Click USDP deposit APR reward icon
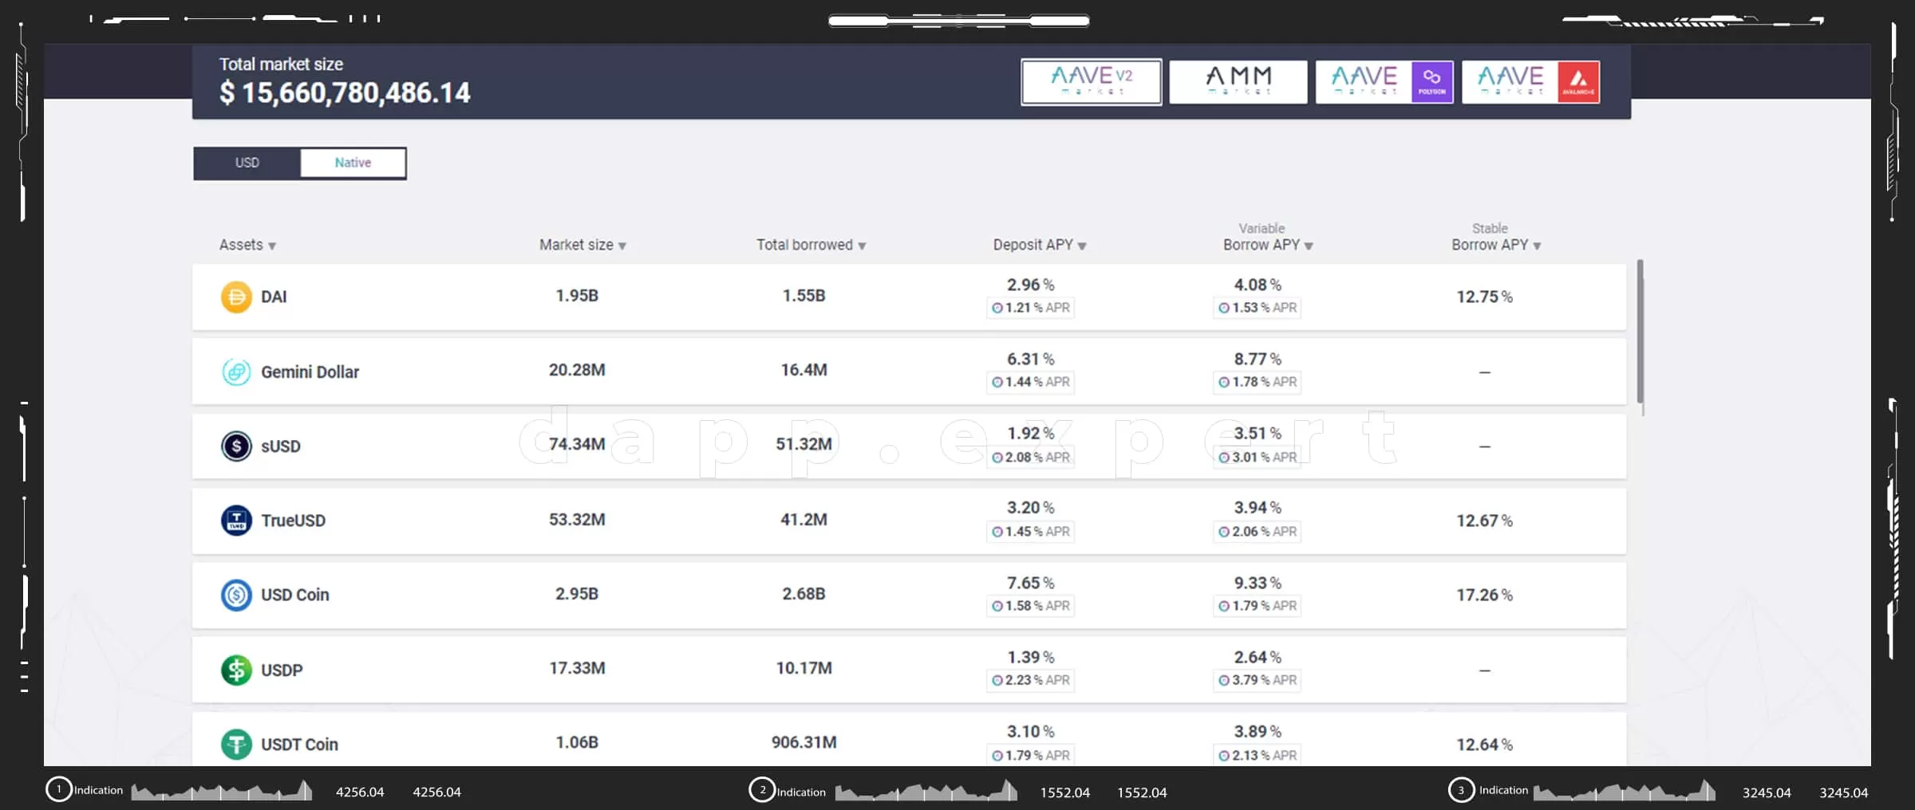 tap(997, 680)
